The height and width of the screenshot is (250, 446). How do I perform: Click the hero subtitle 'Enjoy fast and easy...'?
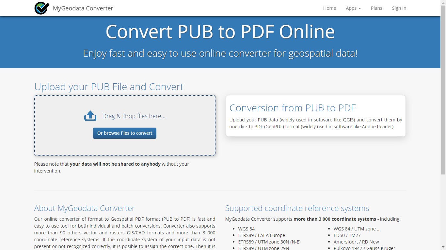[x=220, y=53]
